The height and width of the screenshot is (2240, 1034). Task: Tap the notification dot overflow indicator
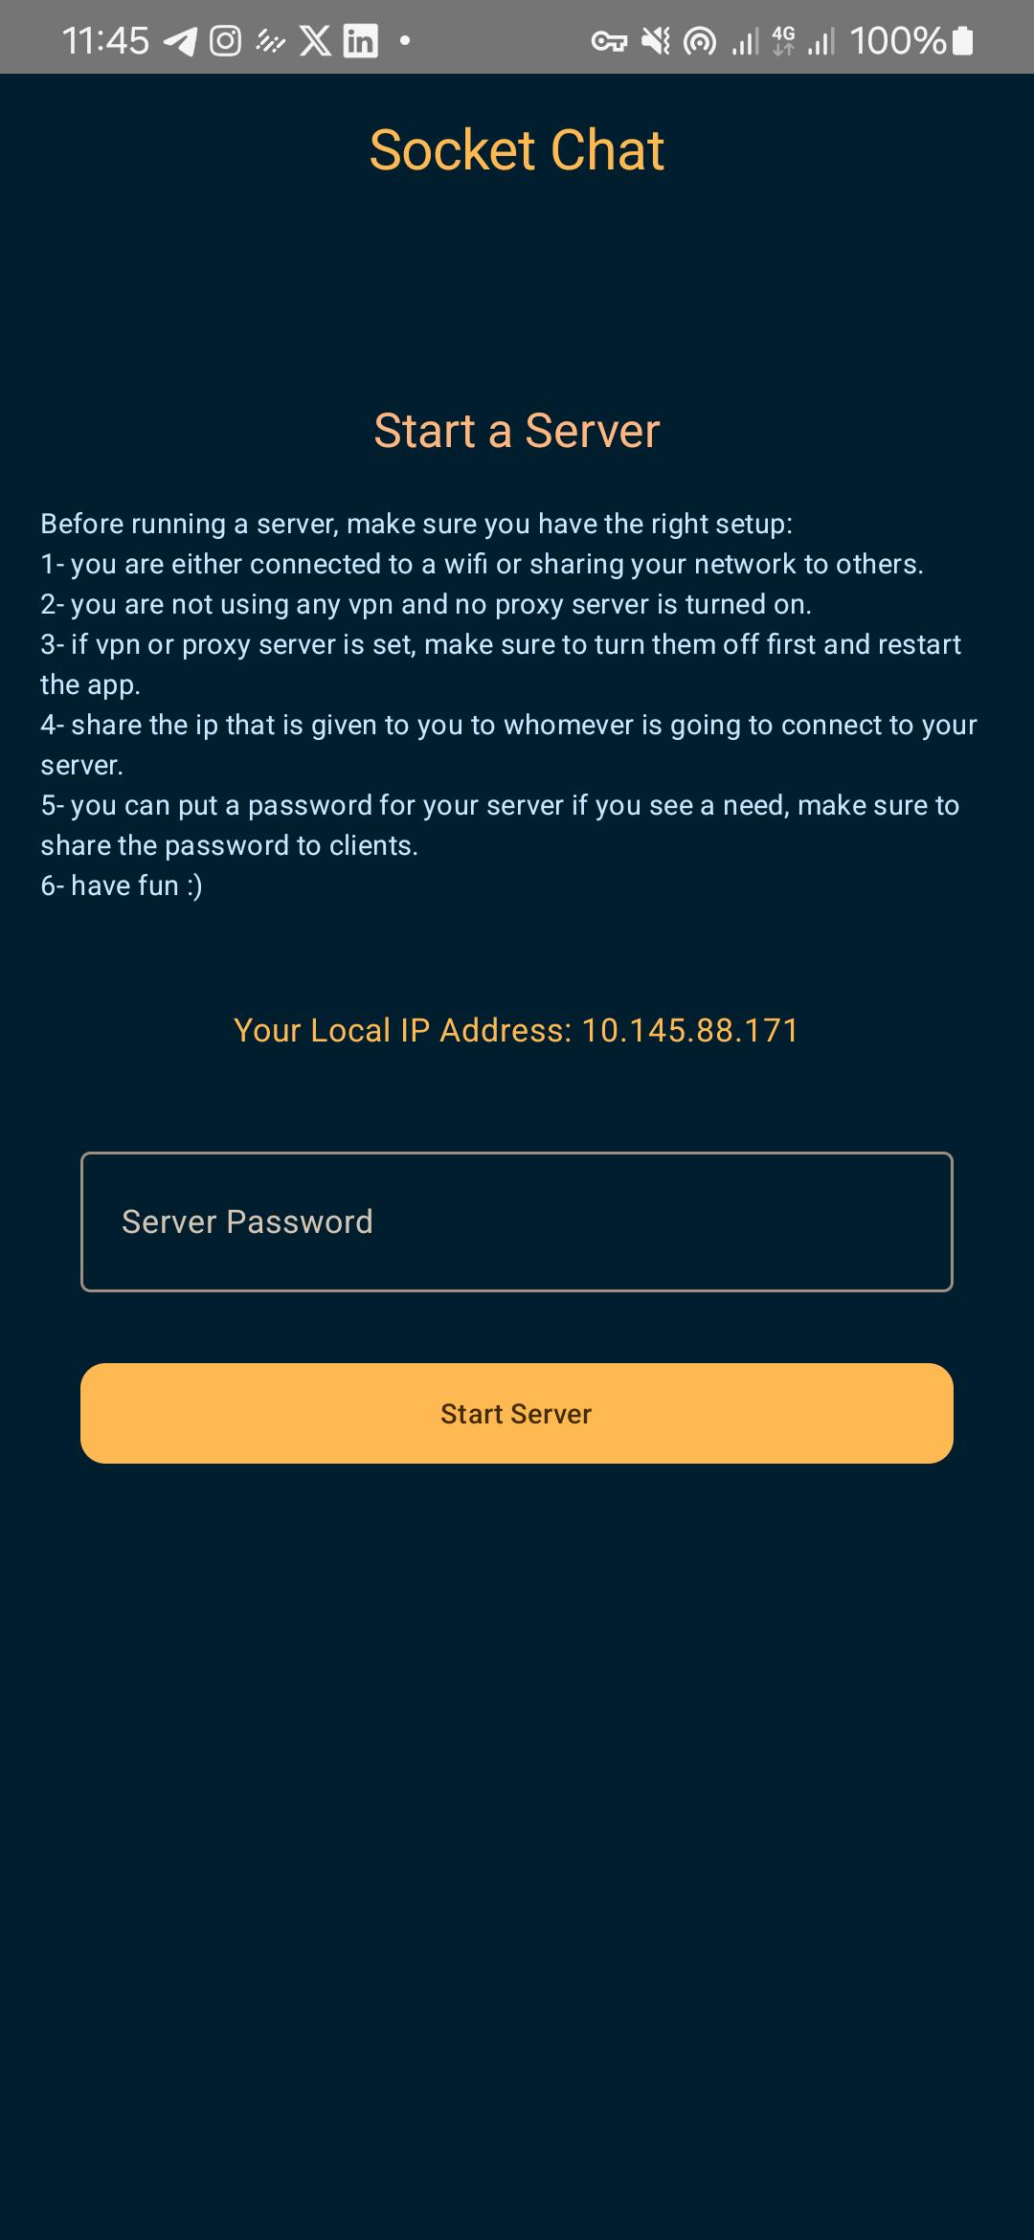coord(405,40)
